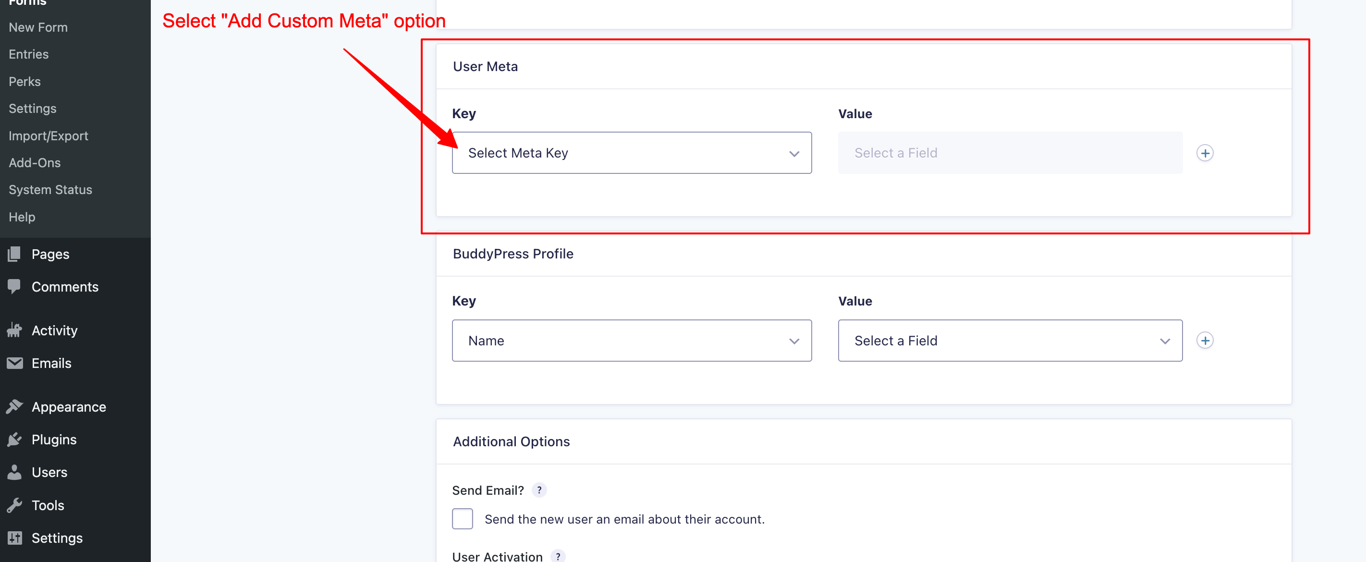Open the BuddyPress Name key dropdown
The image size is (1366, 562).
tap(632, 341)
